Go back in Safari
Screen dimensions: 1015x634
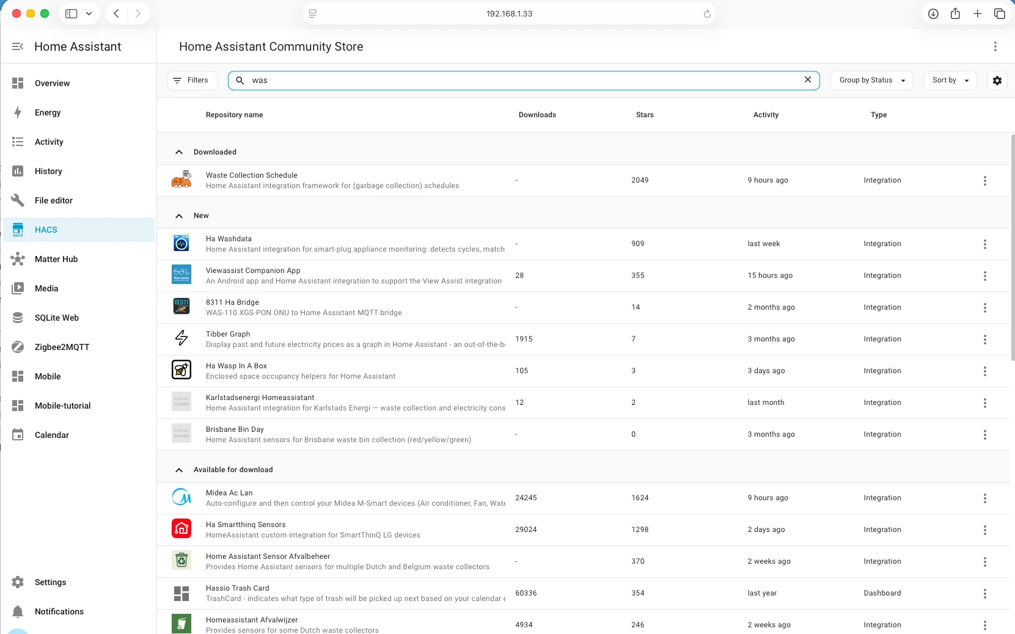coord(116,13)
